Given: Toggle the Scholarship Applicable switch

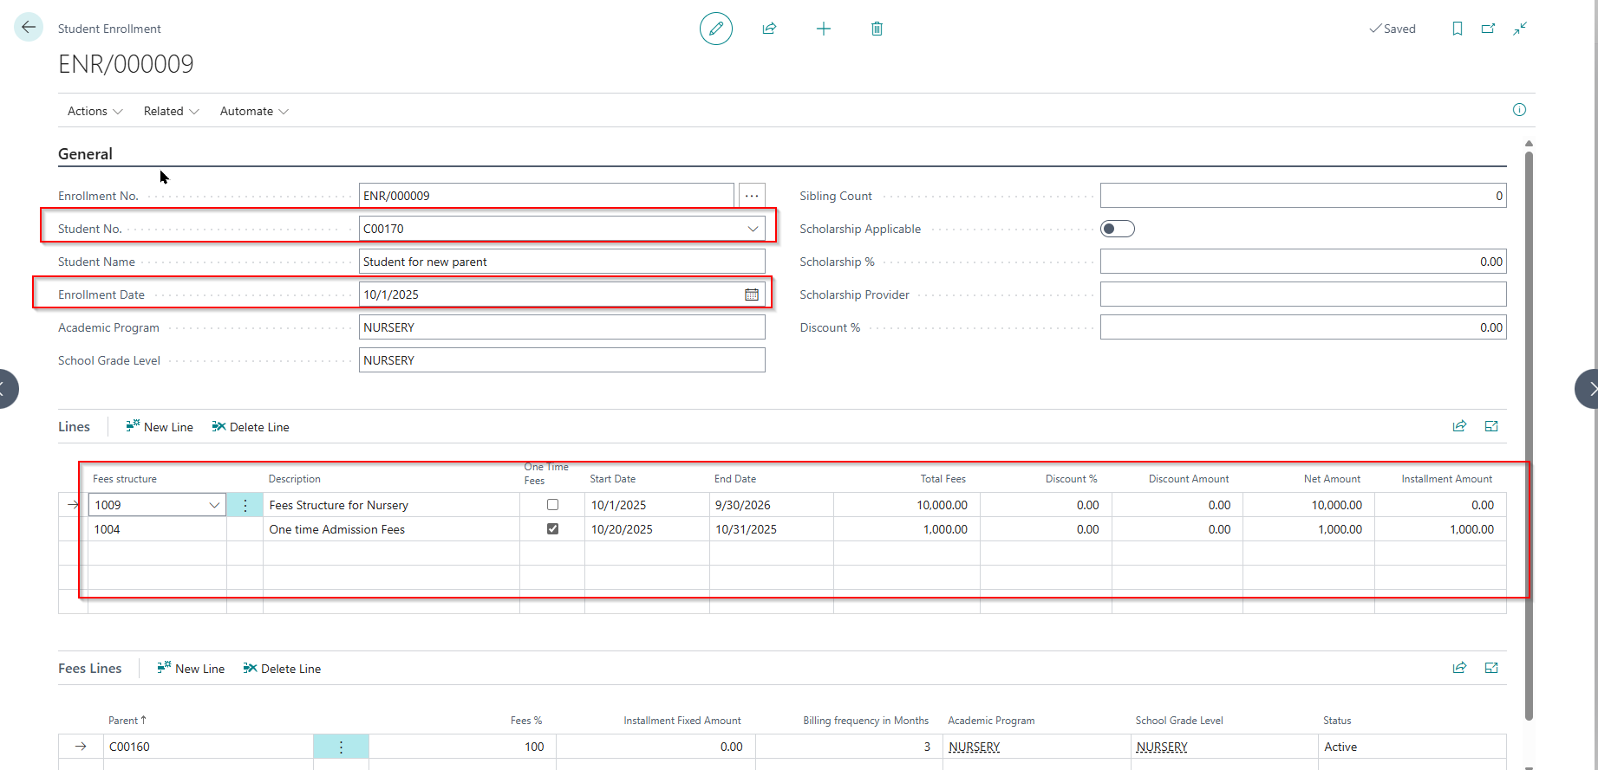Looking at the screenshot, I should pos(1117,229).
